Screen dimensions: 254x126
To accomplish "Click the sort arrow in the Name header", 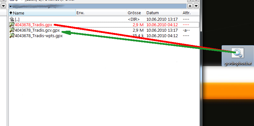I will [x=11, y=13].
